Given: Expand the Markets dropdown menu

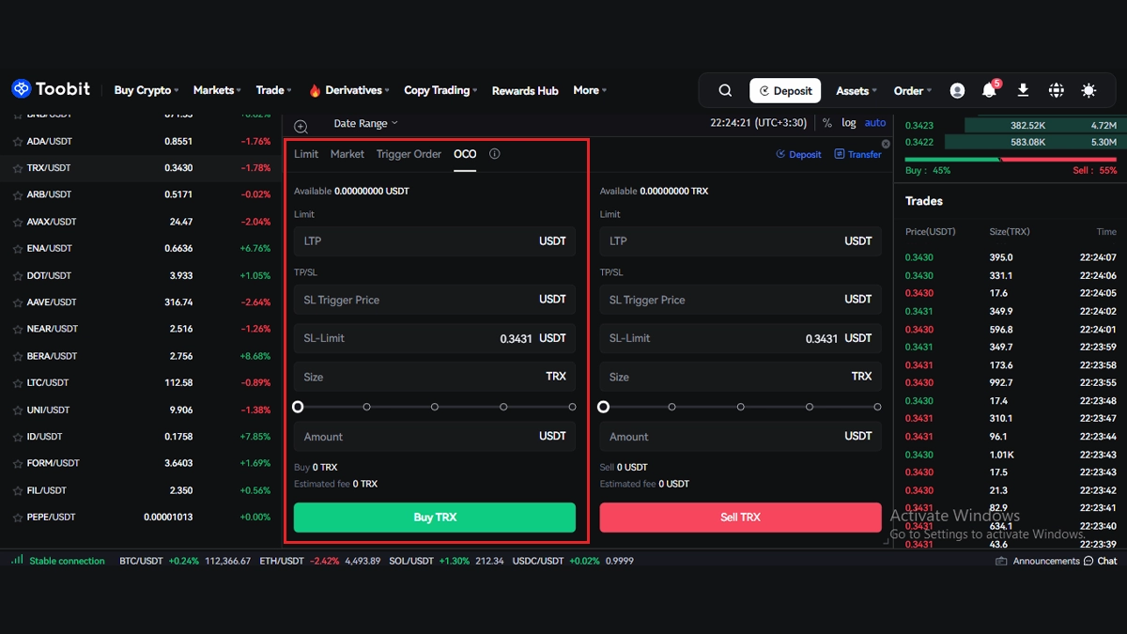Looking at the screenshot, I should coord(217,90).
